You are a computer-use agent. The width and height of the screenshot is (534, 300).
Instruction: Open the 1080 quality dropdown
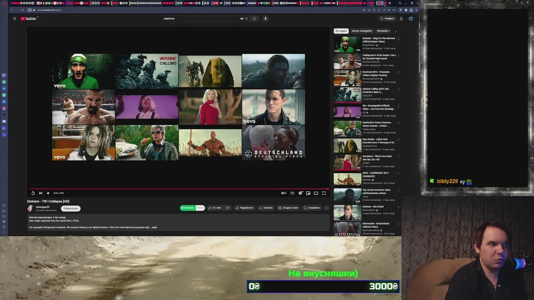pos(200,207)
